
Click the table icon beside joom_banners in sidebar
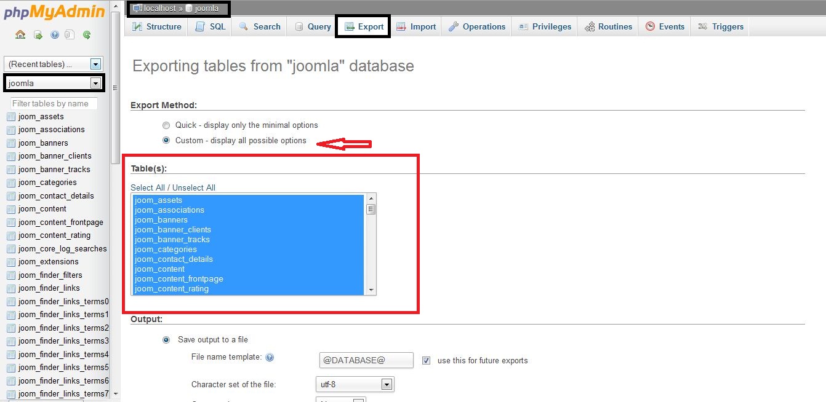10,143
